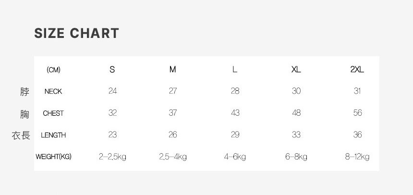Click the 4-6kg weight value

tap(235, 157)
